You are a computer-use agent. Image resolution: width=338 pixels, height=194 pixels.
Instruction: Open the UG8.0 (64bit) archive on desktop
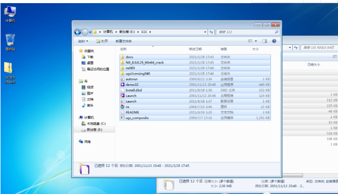(x=10, y=73)
